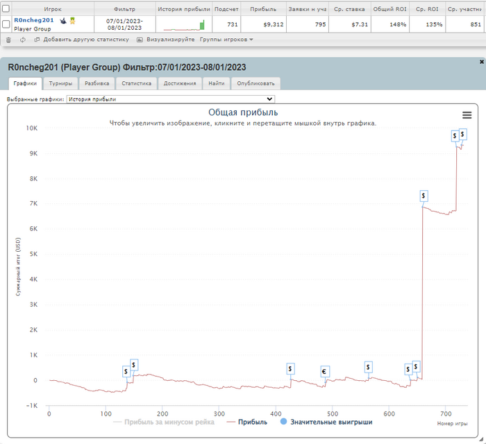
Task: Sort by the Подсчет column header
Action: coord(226,9)
